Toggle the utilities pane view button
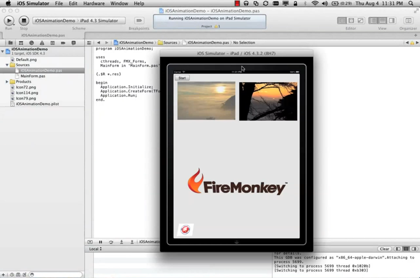This screenshot has width=420, height=278. [392, 20]
